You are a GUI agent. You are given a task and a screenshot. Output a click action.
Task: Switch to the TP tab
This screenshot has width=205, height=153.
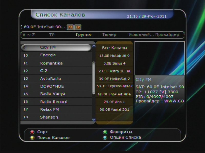(52, 35)
